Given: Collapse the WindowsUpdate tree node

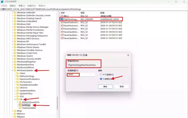Looking at the screenshot, I should pyautogui.click(x=12, y=70).
